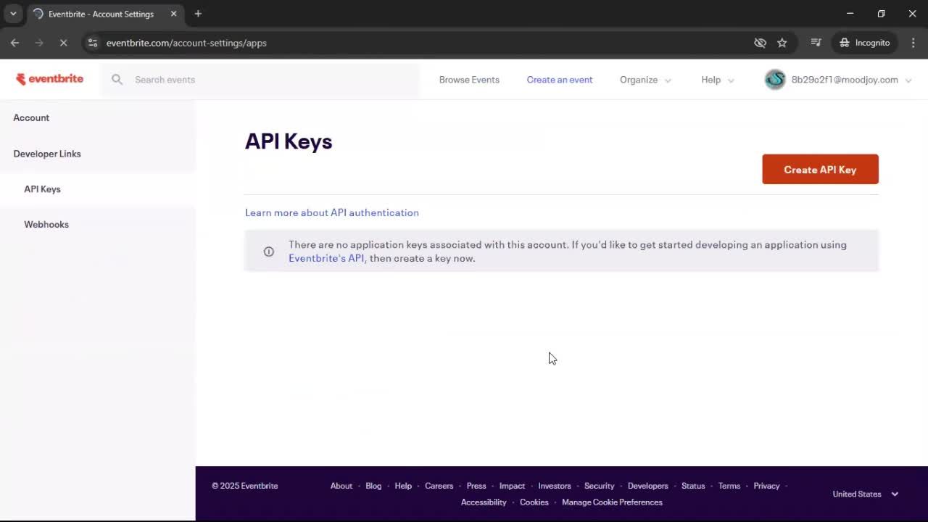
Task: Click the © 2025 Eventbrite text
Action: 245,486
